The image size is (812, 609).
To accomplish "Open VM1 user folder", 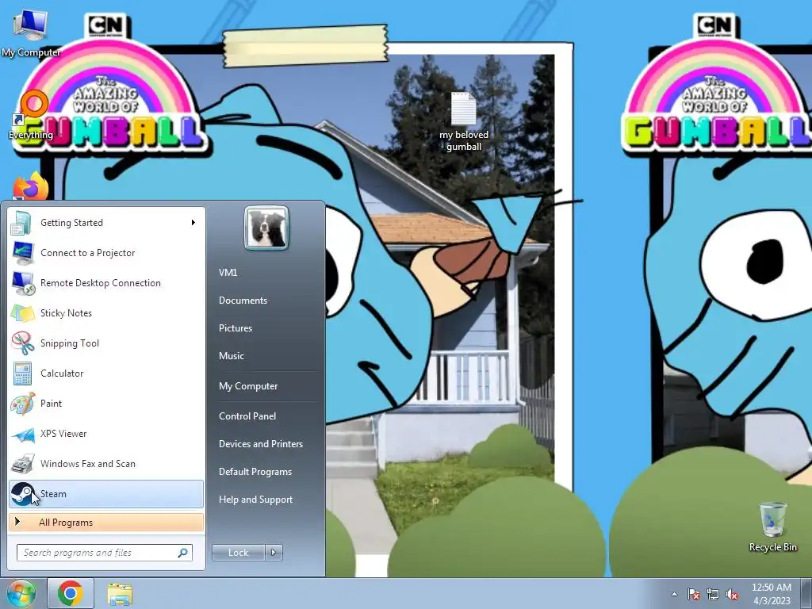I will [x=228, y=273].
